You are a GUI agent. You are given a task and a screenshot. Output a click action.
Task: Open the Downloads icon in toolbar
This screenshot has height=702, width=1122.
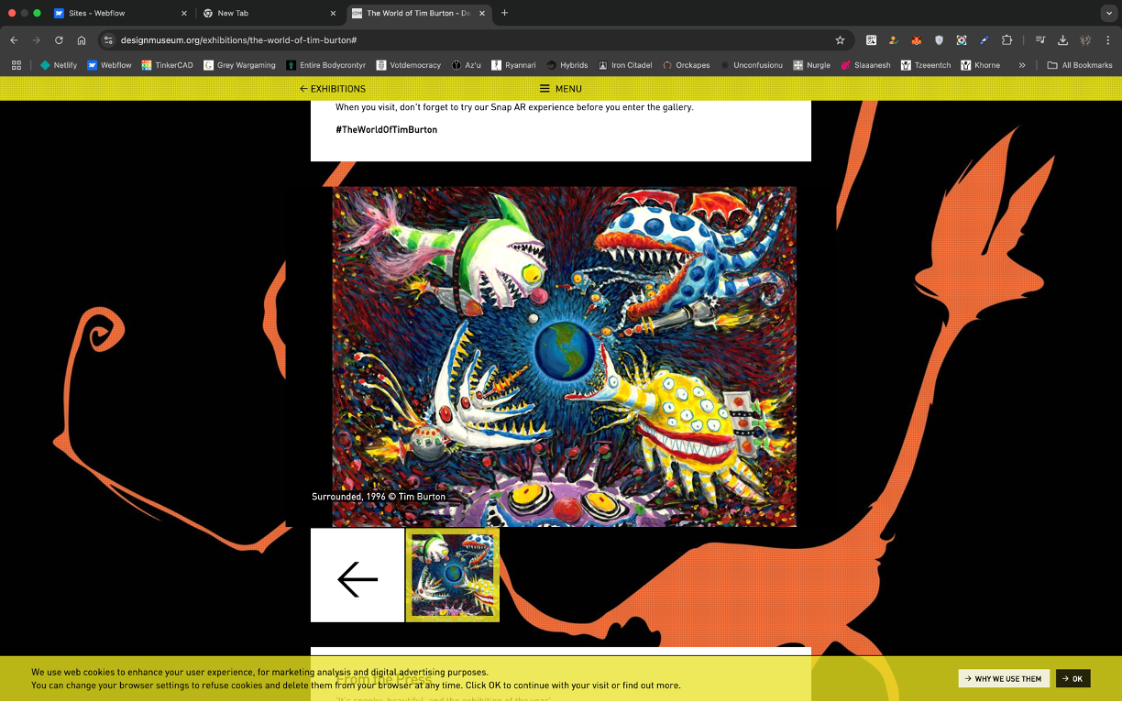click(1062, 40)
